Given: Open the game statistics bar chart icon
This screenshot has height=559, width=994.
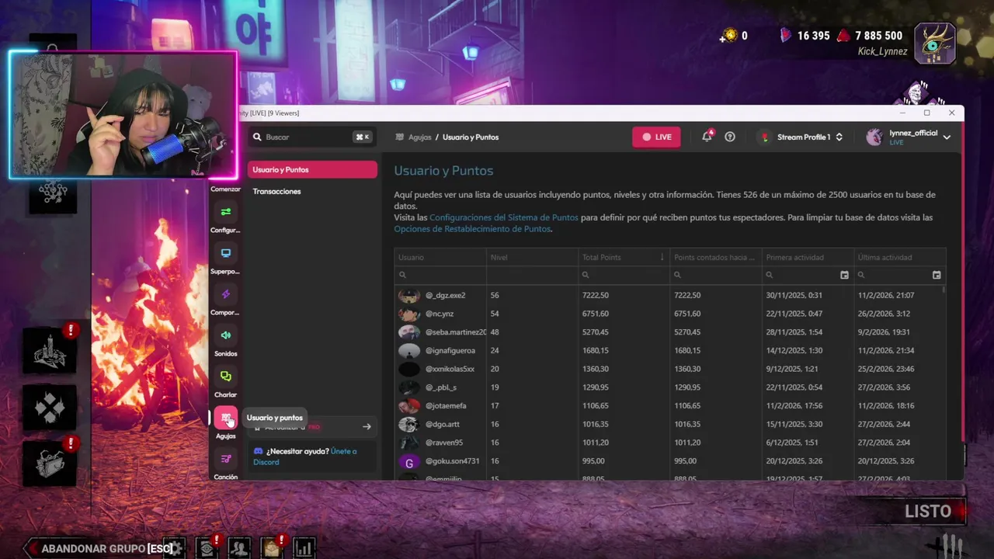Looking at the screenshot, I should (304, 548).
